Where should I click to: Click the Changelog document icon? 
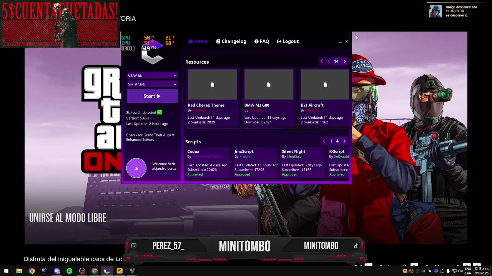218,41
